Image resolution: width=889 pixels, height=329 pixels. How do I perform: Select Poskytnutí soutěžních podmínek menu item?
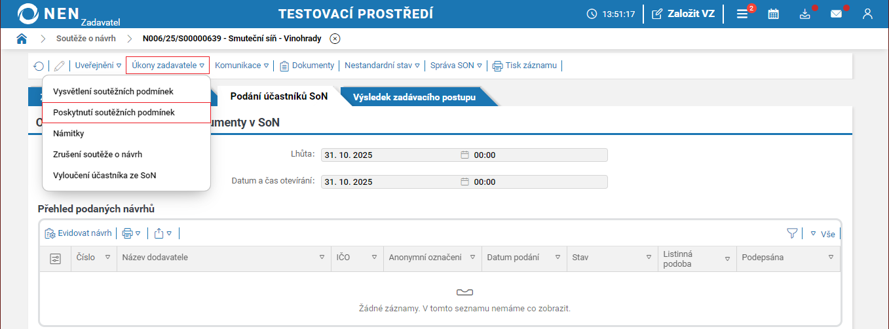(126, 112)
